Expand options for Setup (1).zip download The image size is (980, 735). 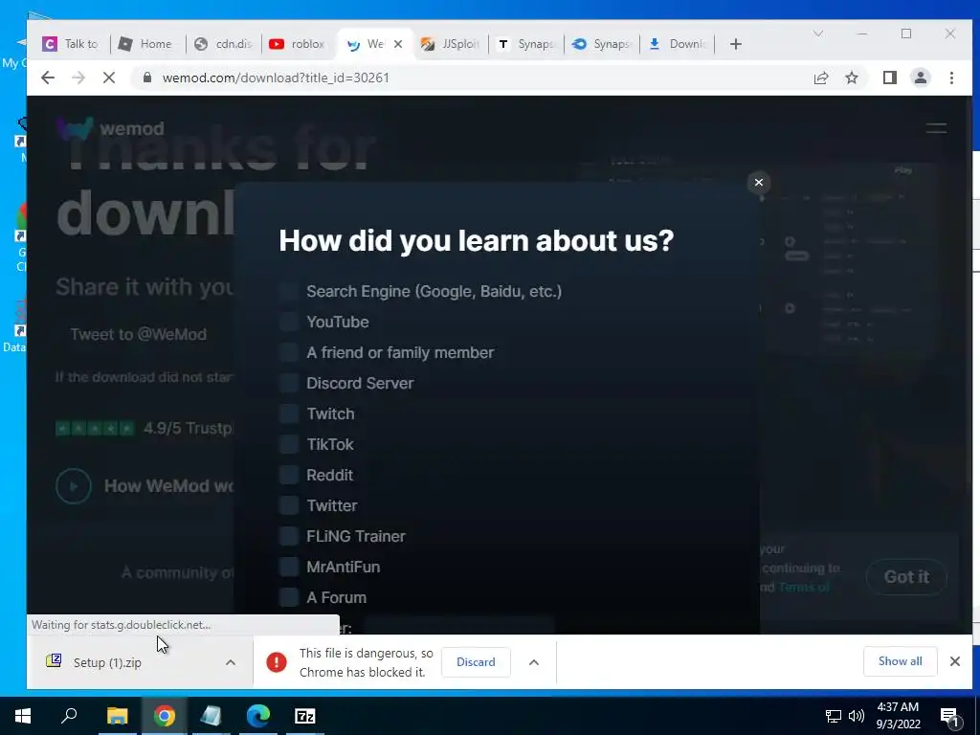pyautogui.click(x=230, y=662)
